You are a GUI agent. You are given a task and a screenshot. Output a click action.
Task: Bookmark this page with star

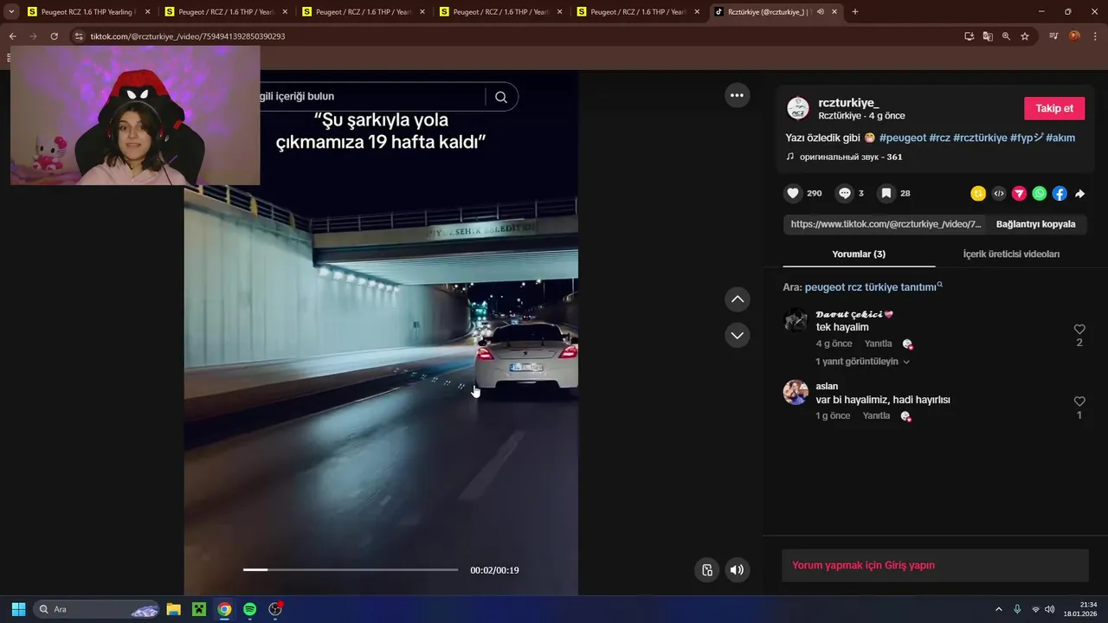[1025, 36]
